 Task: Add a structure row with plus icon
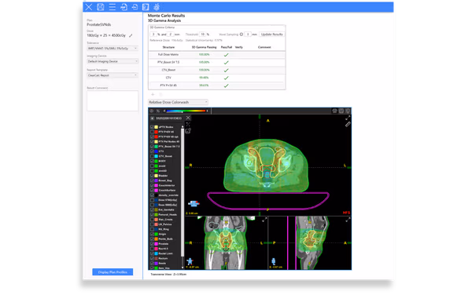pyautogui.click(x=153, y=94)
